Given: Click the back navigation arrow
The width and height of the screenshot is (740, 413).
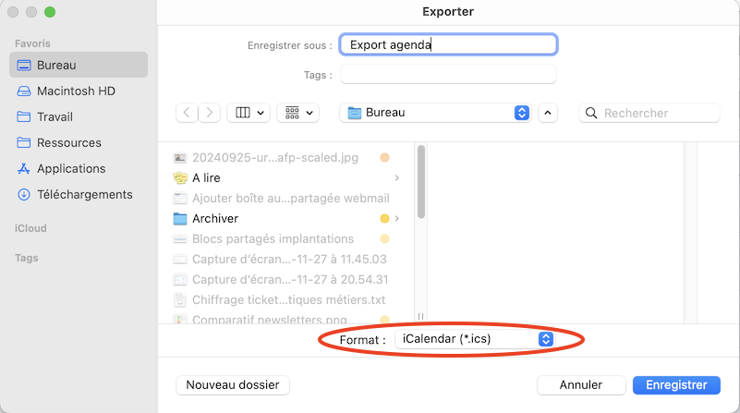Looking at the screenshot, I should (188, 113).
